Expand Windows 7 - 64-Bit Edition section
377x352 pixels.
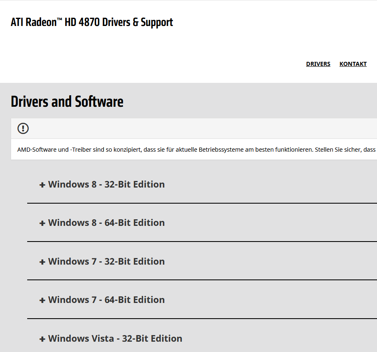point(102,300)
